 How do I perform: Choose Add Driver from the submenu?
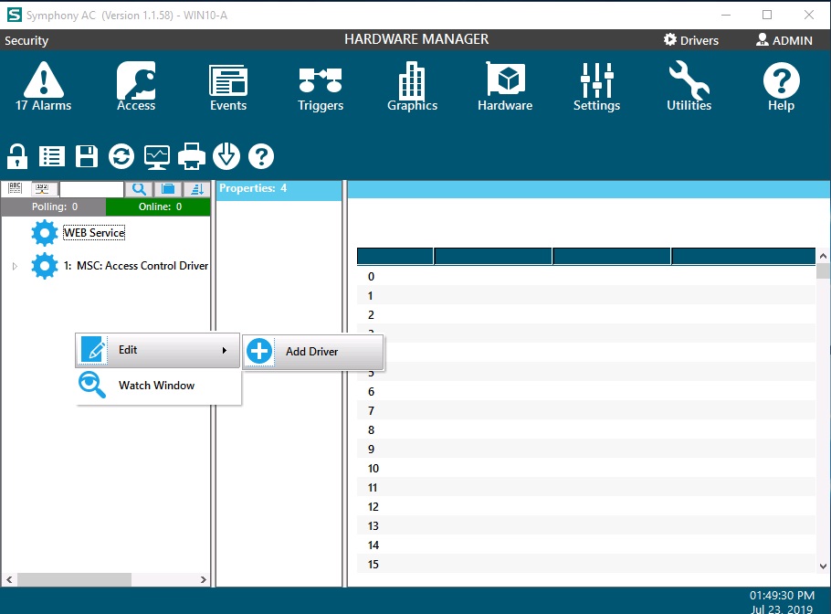(x=313, y=352)
